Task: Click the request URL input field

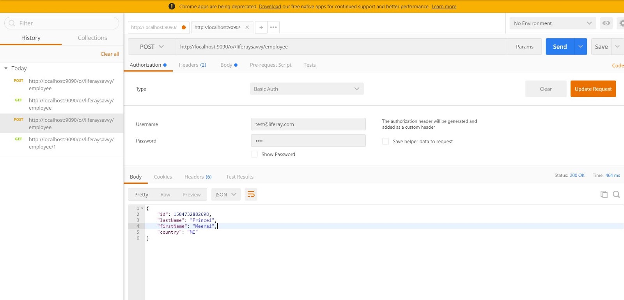Action: [342, 47]
